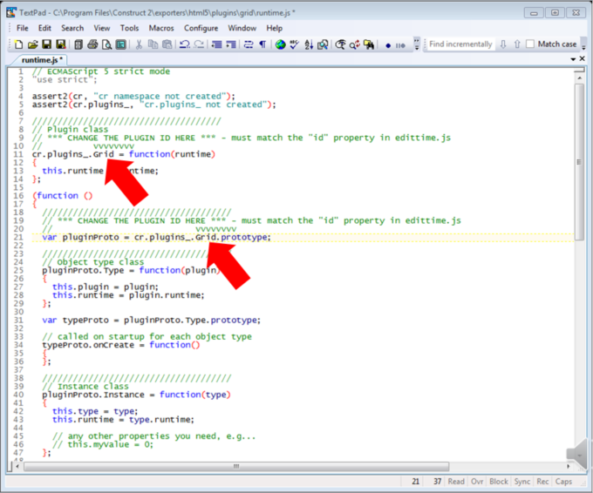This screenshot has width=593, height=493.
Task: Click the vertical scrollbar thumb
Action: click(579, 161)
